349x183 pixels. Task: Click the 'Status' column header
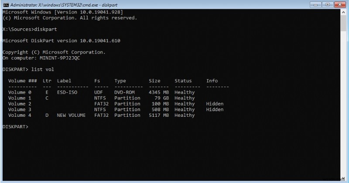[x=183, y=81]
